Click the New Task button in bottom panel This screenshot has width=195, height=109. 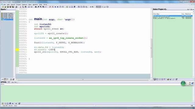[14, 82]
